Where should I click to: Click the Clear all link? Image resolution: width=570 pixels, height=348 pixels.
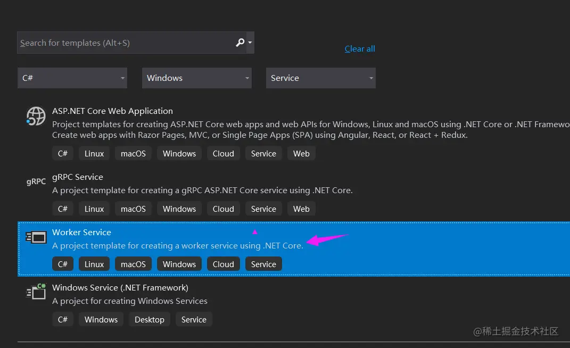pyautogui.click(x=360, y=49)
